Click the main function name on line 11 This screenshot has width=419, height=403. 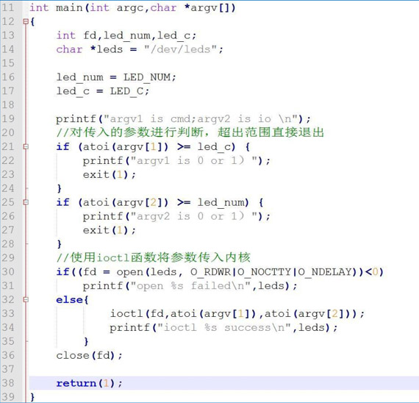tap(69, 8)
